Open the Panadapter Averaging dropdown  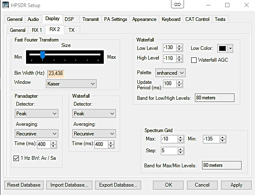(37, 134)
